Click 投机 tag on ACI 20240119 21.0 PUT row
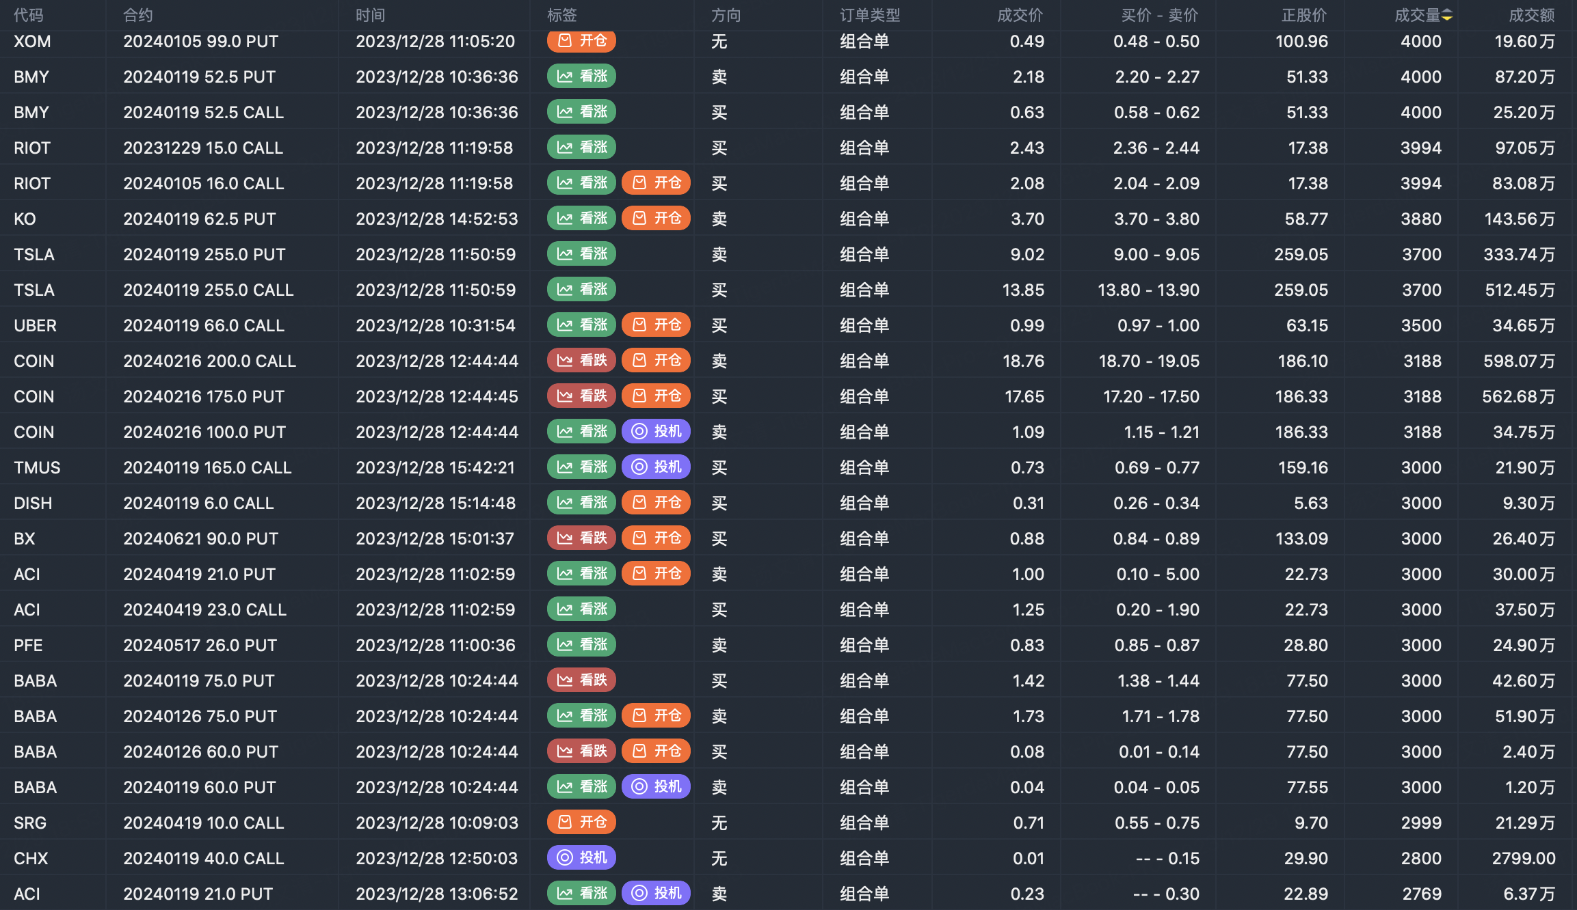This screenshot has width=1577, height=910. click(656, 893)
